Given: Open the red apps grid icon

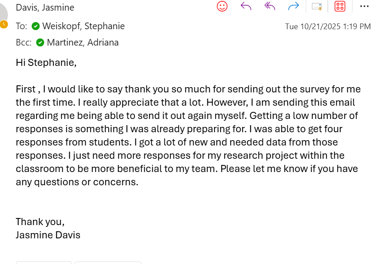Looking at the screenshot, I should coord(340,6).
